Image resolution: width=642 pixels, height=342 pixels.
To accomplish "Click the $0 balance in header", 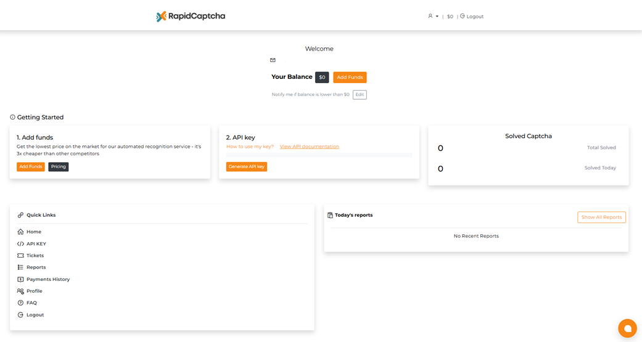I will (450, 17).
